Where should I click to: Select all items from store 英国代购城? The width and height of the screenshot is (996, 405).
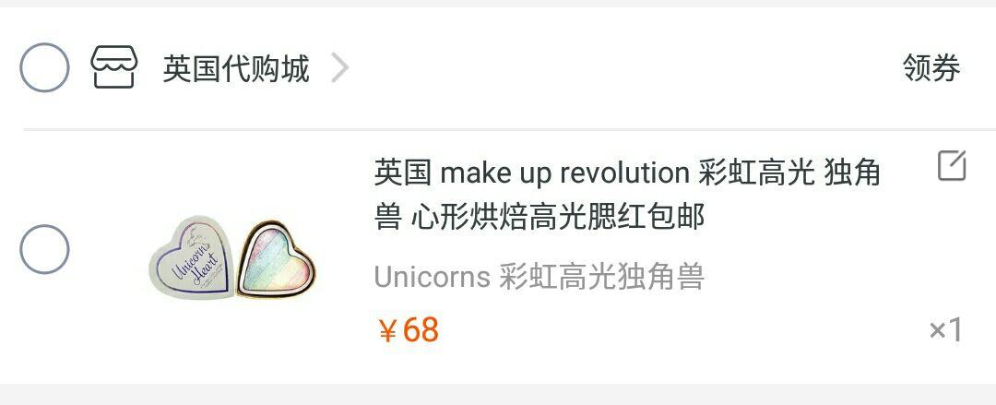click(x=44, y=67)
